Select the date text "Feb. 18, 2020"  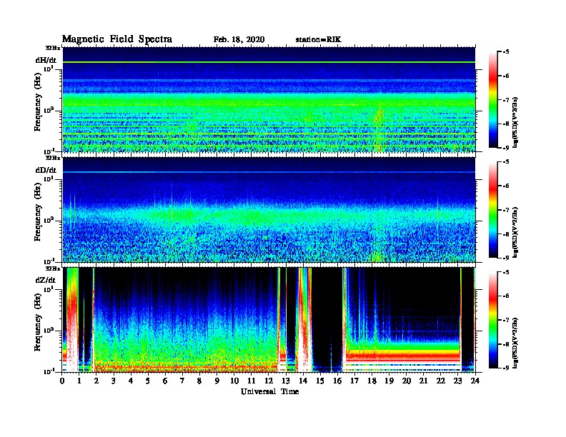239,40
